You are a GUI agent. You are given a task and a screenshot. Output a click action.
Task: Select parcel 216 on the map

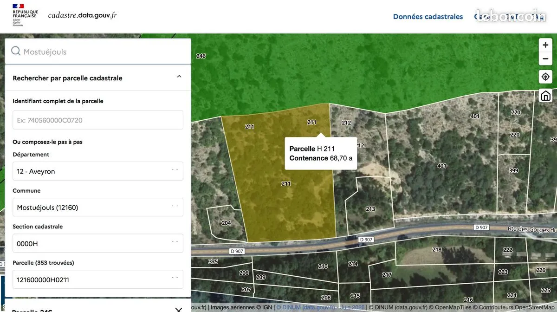tap(468, 300)
